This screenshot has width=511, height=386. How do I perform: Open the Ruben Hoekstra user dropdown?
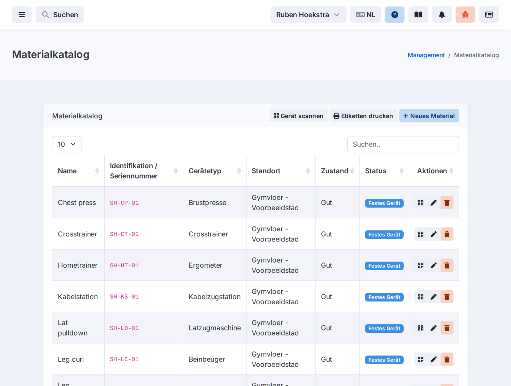pos(308,15)
